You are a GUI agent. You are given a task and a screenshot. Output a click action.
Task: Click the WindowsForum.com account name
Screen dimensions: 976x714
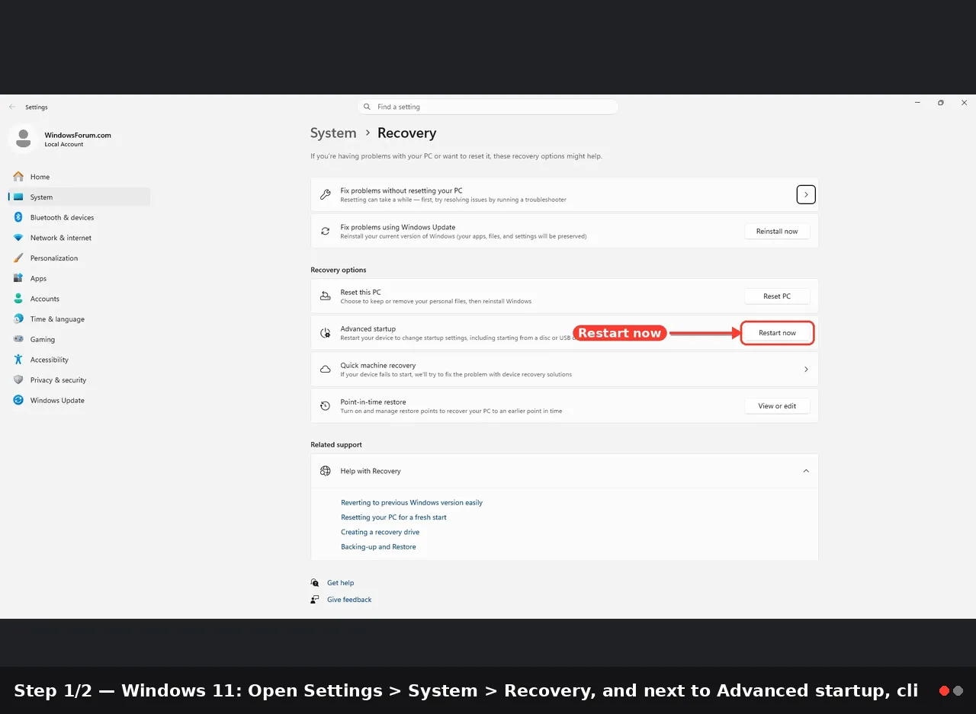point(78,135)
